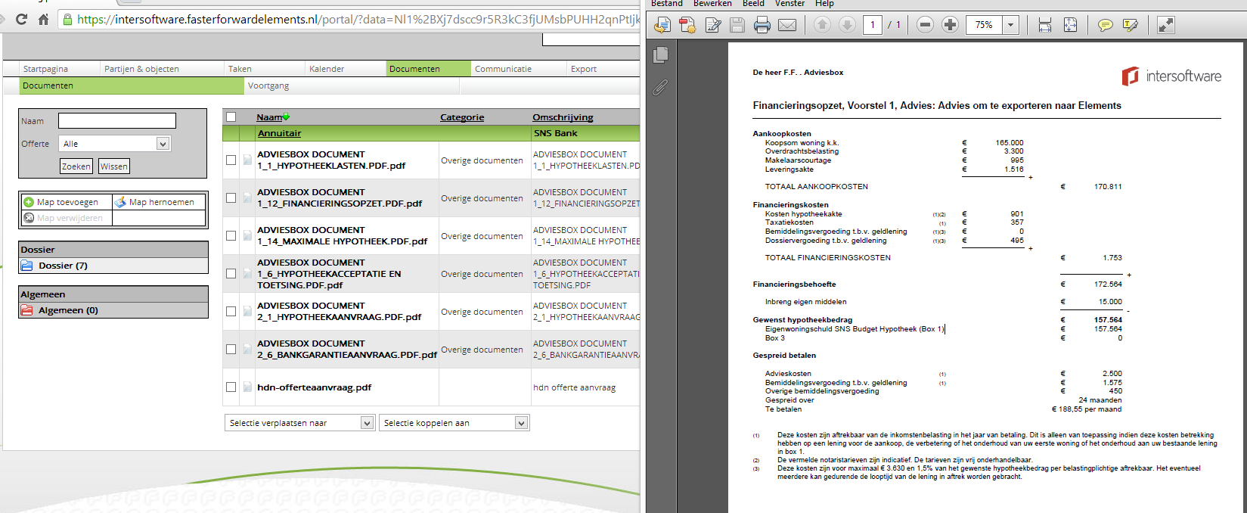Click the green padlock in address bar
1247x513 pixels.
coord(68,20)
